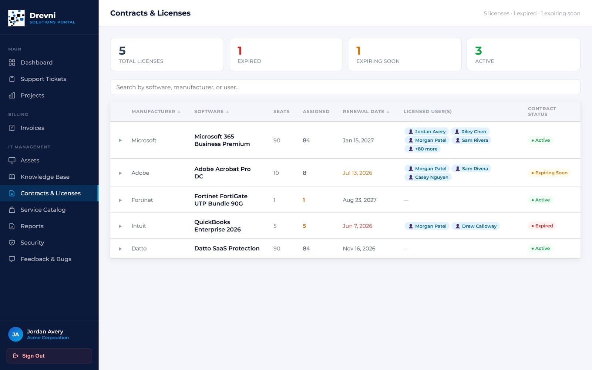Click the Expired summary card
592x370 pixels.
pos(286,54)
